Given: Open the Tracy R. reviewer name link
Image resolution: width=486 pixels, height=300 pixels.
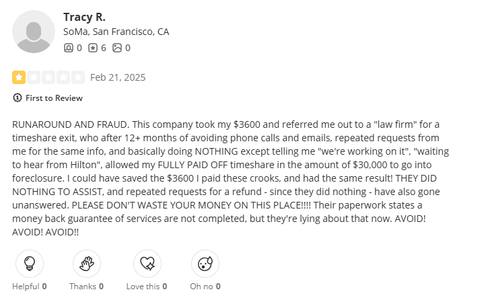Looking at the screenshot, I should tap(83, 16).
